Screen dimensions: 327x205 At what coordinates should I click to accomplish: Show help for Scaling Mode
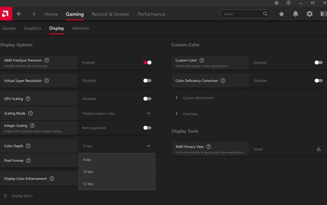pyautogui.click(x=30, y=113)
